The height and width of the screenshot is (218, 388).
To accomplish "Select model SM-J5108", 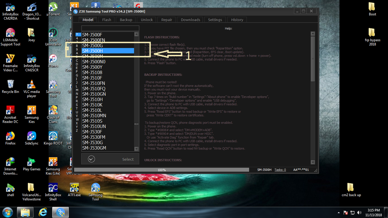I will (108, 72).
